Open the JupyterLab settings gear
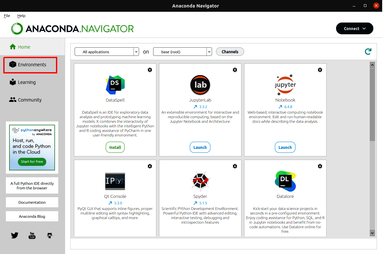 pos(235,70)
